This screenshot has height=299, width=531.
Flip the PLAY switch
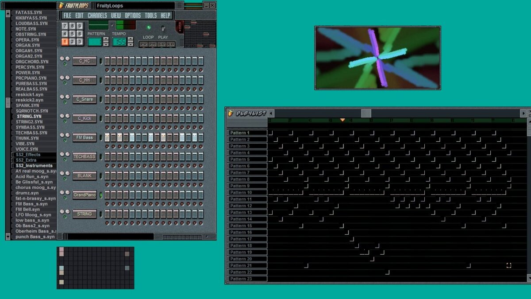(x=163, y=28)
